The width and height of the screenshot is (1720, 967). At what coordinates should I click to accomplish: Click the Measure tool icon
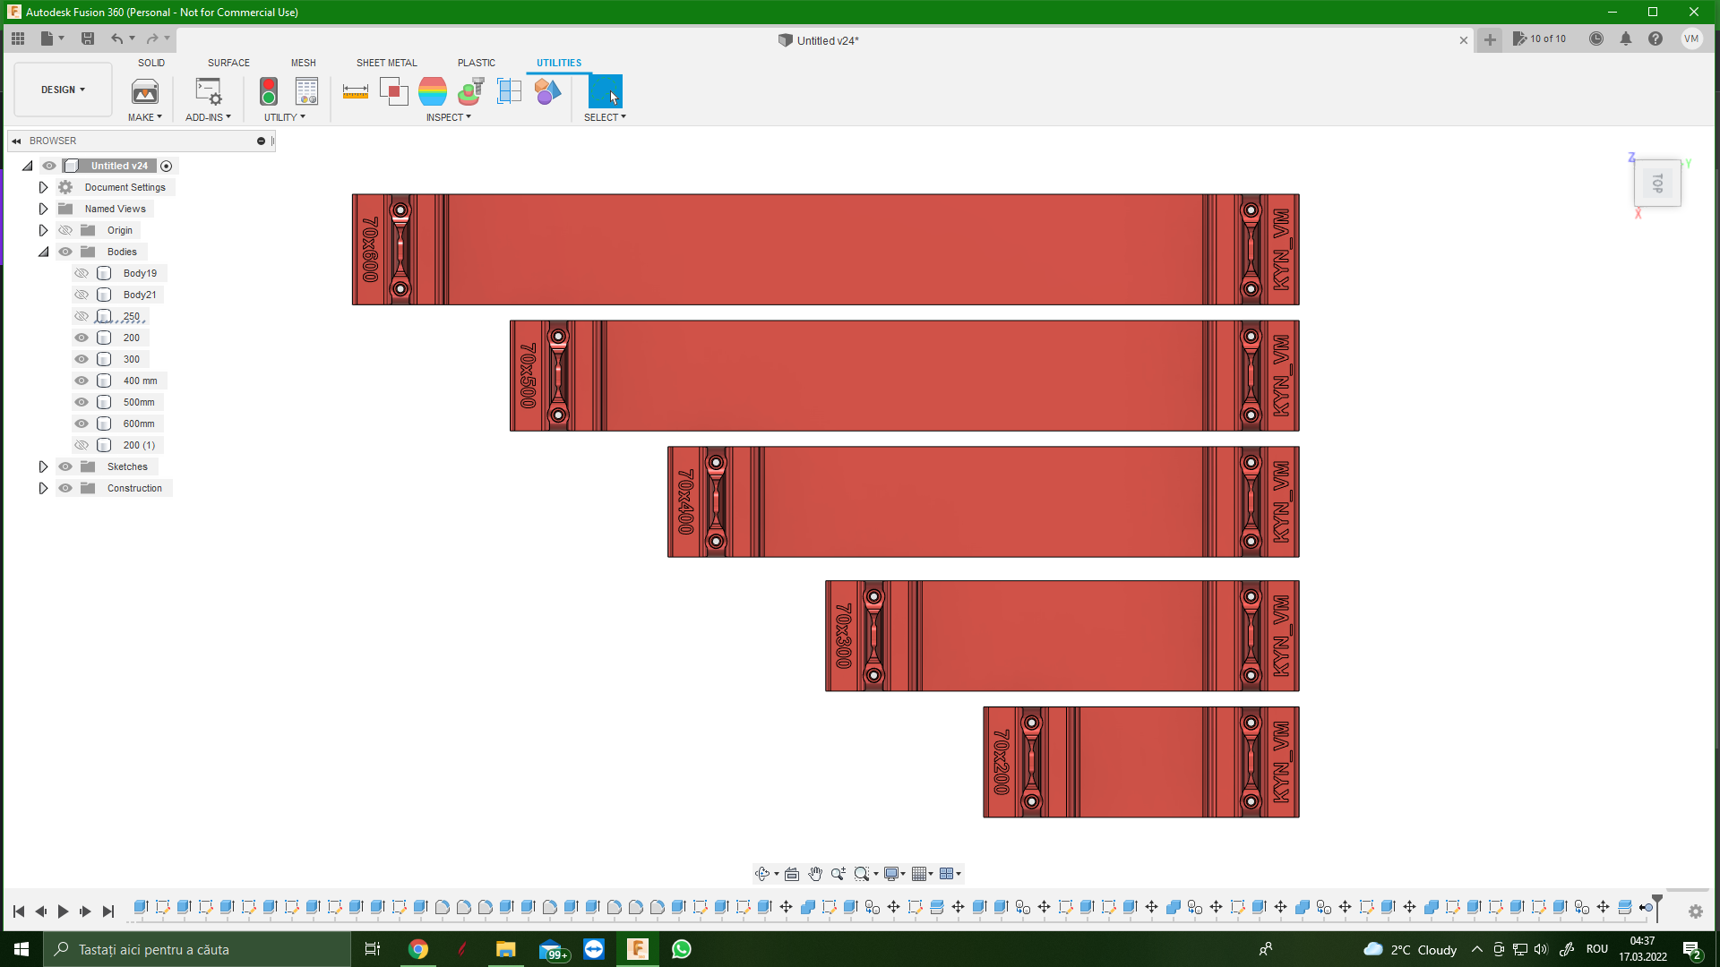point(356,91)
